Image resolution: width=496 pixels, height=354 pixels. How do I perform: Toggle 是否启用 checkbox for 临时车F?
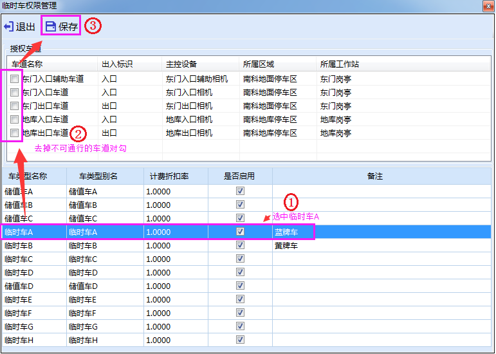point(240,313)
